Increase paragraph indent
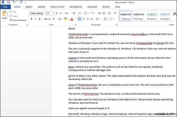The height and width of the screenshot is (117, 177). (104, 13)
